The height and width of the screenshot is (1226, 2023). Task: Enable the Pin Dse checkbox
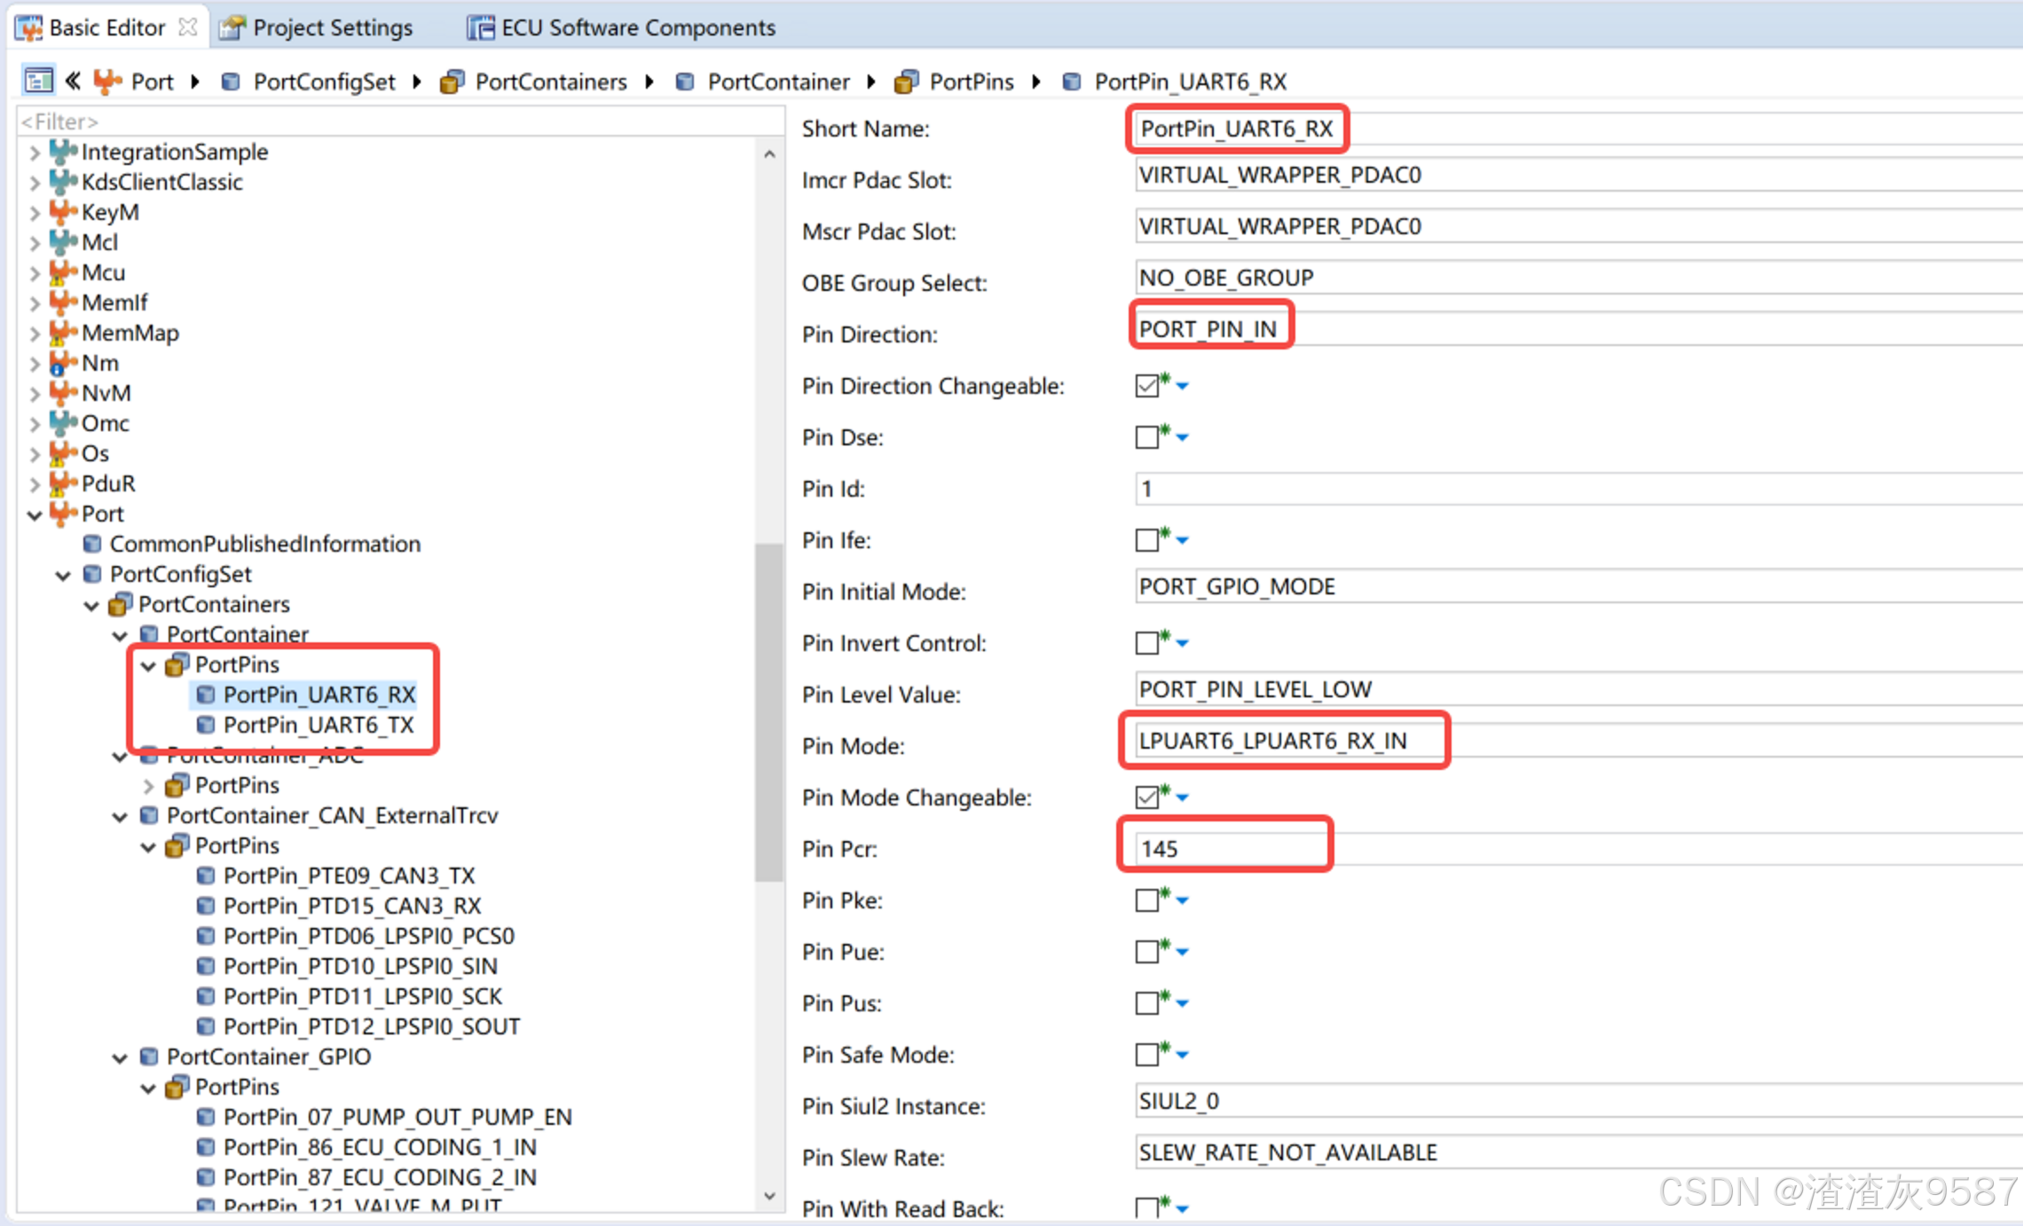pos(1146,437)
